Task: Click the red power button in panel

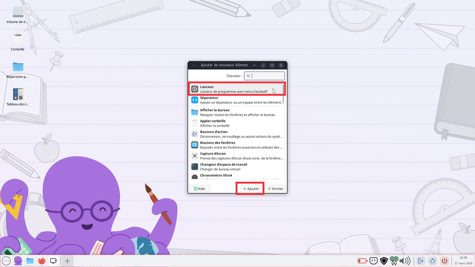Action: [x=444, y=261]
